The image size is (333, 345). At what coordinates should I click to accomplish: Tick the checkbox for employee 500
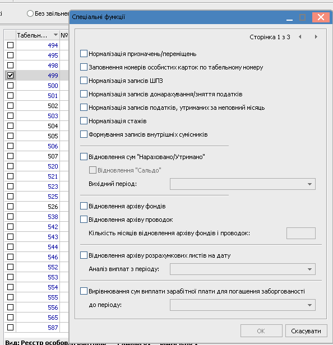coord(10,85)
